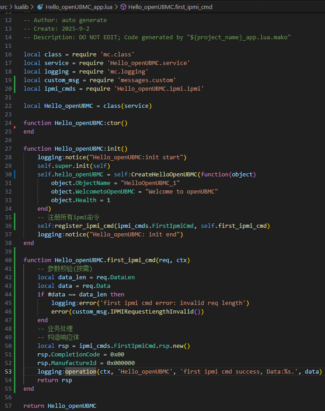This screenshot has height=411, width=325.
Task: Click the chevron between src and lualib
Action: 11,7
